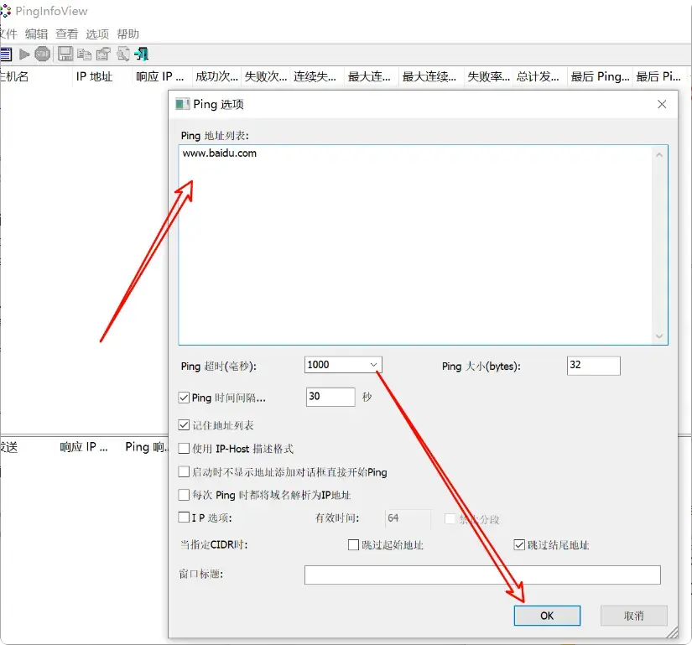Enable 使用 IP-Host 描述格式 checkbox
The width and height of the screenshot is (692, 645).
click(x=185, y=449)
